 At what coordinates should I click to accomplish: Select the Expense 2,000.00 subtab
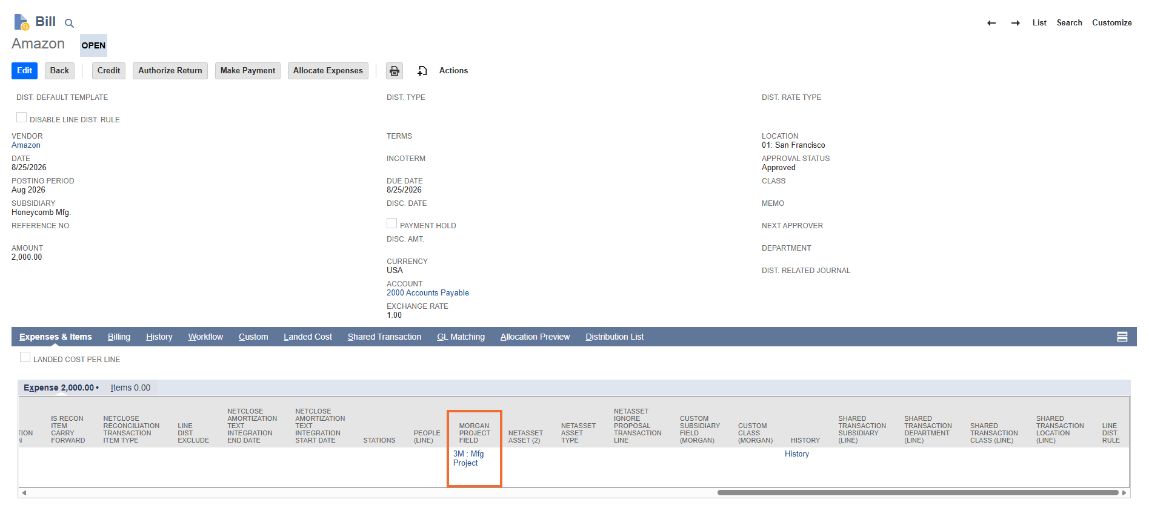tap(61, 388)
